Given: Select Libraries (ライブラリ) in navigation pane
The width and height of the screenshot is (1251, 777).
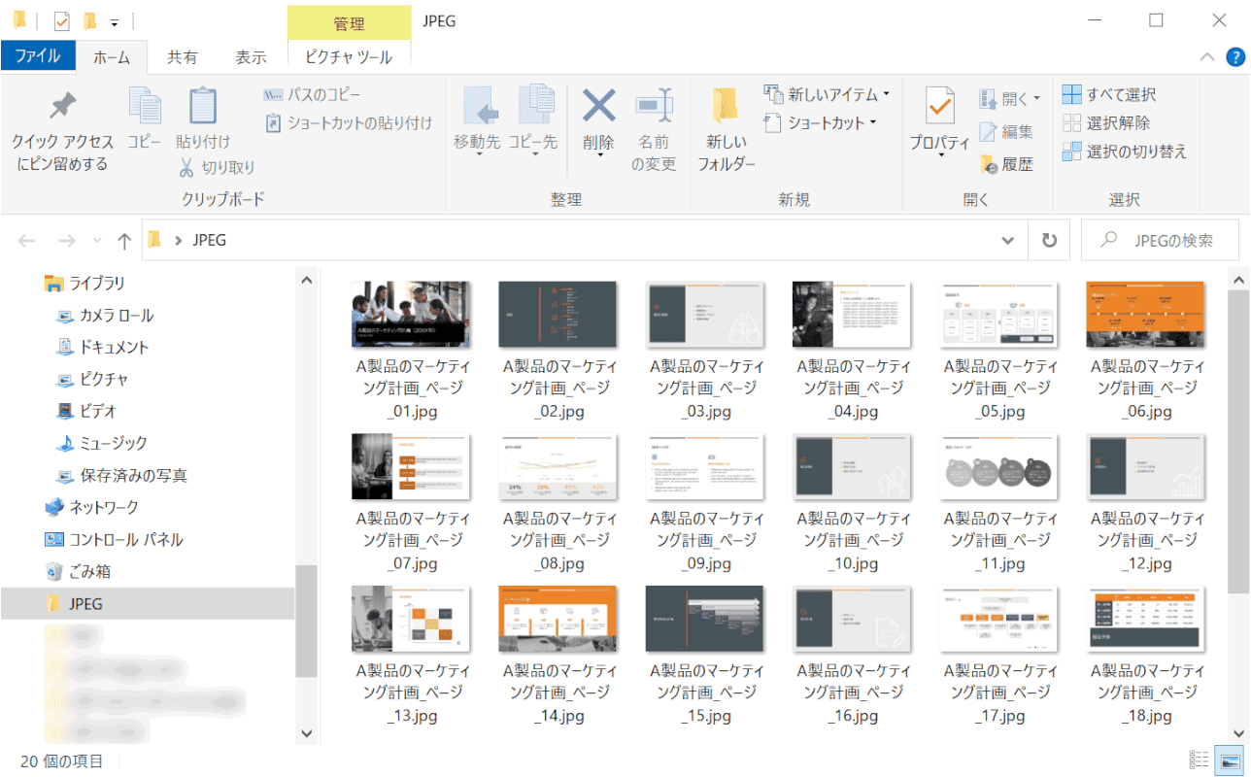Looking at the screenshot, I should (x=85, y=284).
